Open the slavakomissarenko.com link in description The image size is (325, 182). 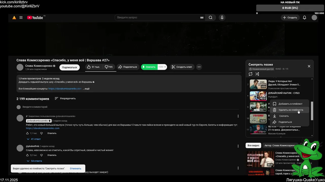[65, 89]
